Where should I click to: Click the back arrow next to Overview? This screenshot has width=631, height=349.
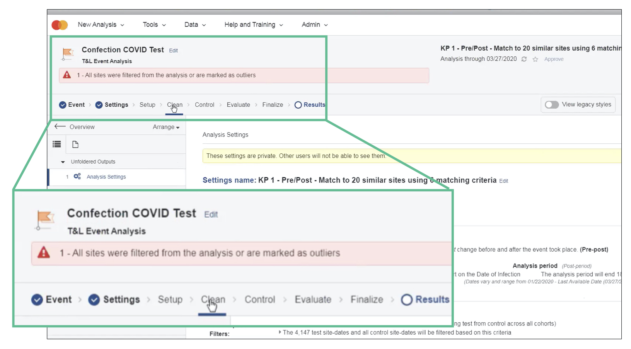tap(60, 127)
